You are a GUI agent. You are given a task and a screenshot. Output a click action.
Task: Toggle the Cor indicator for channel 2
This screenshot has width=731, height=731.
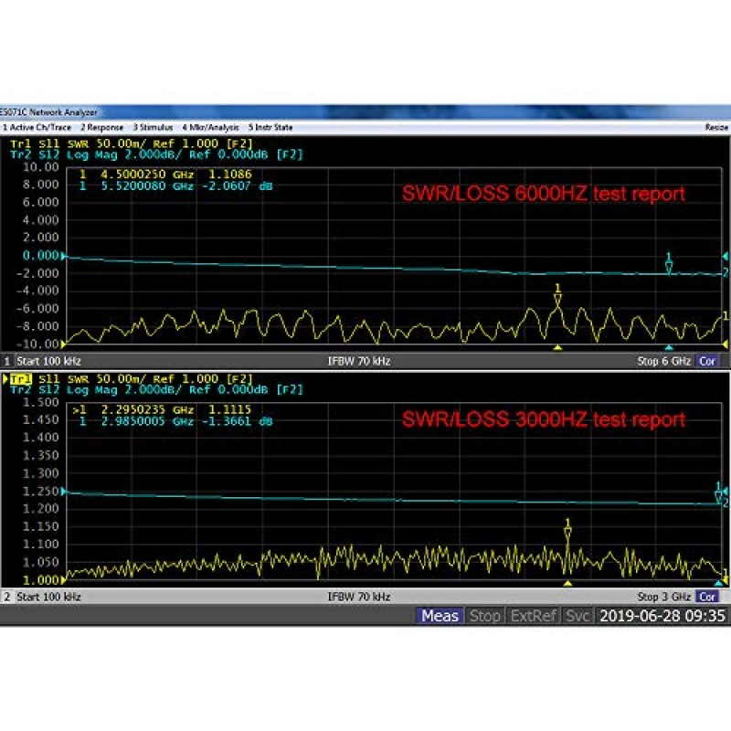707,597
